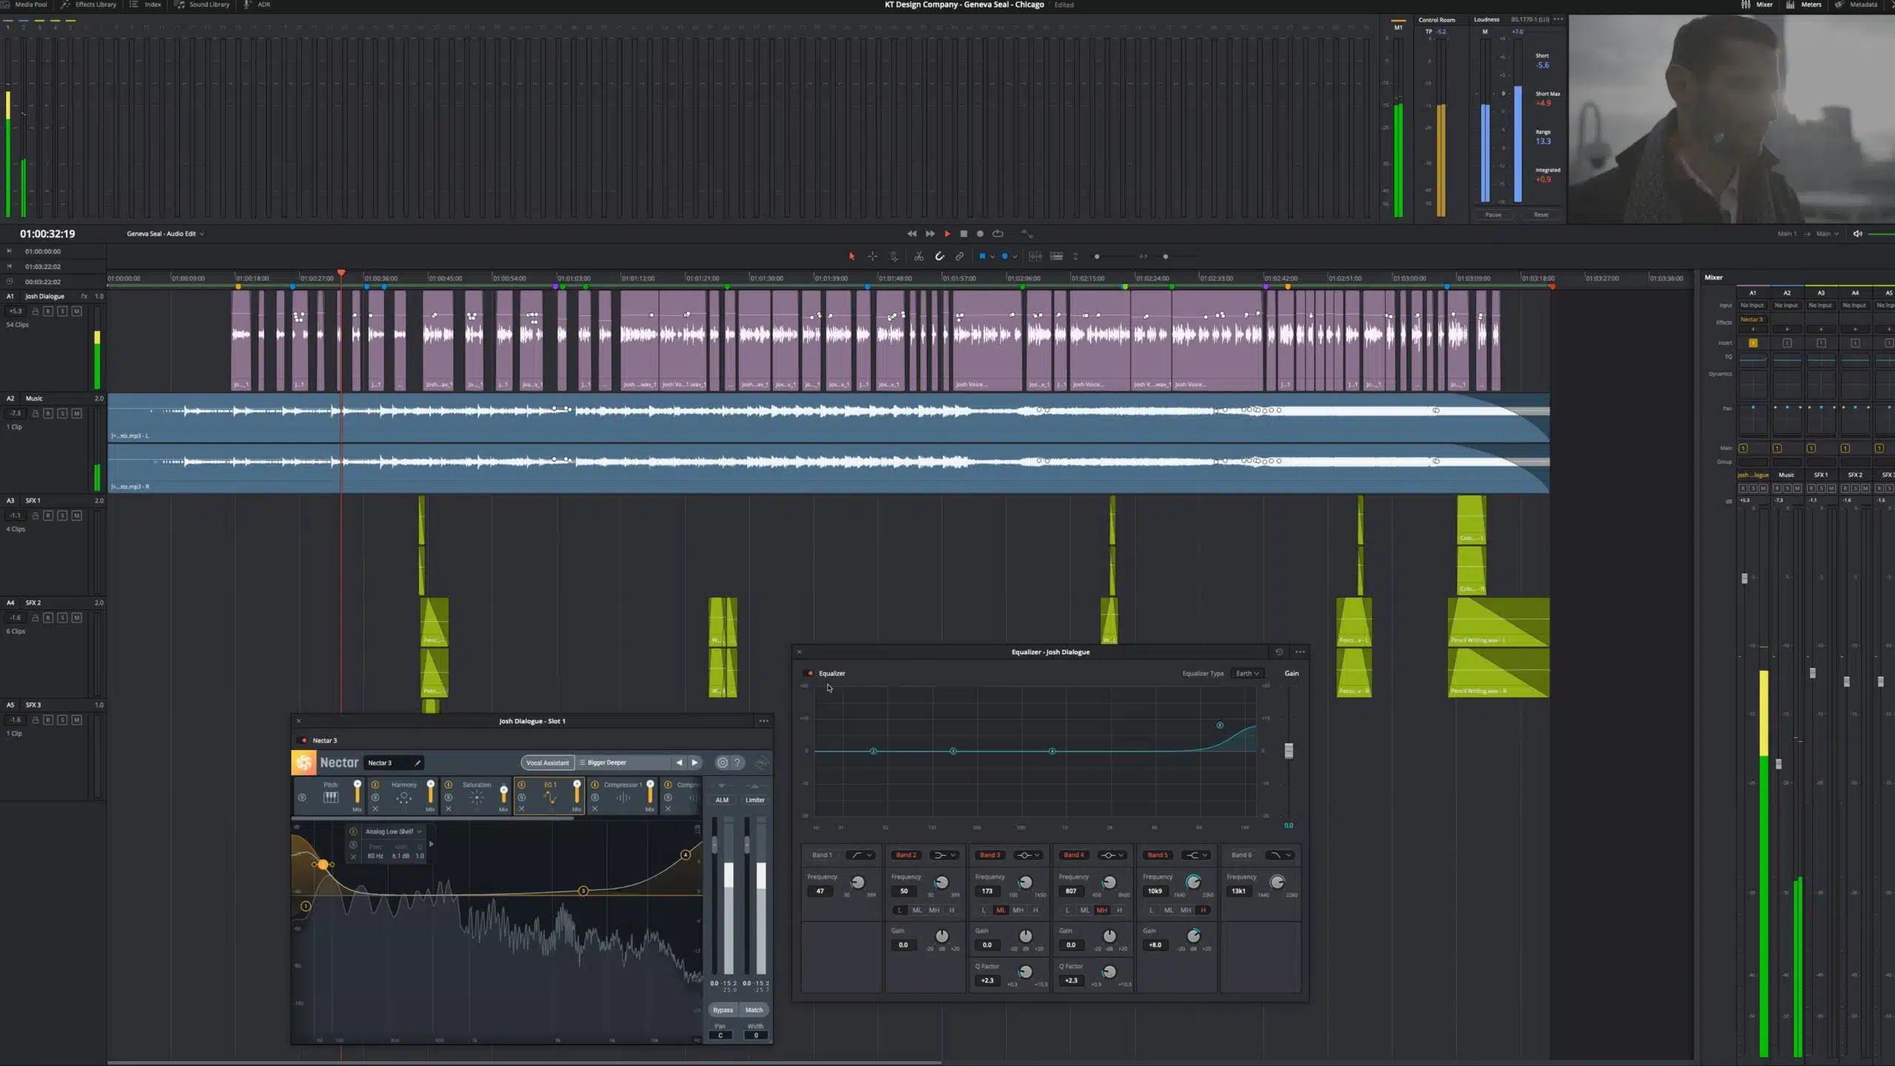Toggle the magnet snapping icon
Image resolution: width=1895 pixels, height=1066 pixels.
point(939,256)
